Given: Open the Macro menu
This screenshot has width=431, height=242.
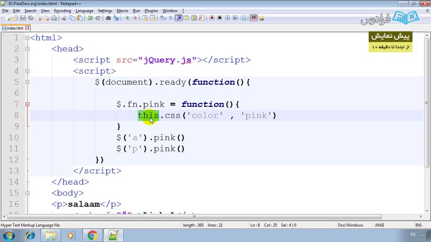Looking at the screenshot, I should tap(122, 11).
